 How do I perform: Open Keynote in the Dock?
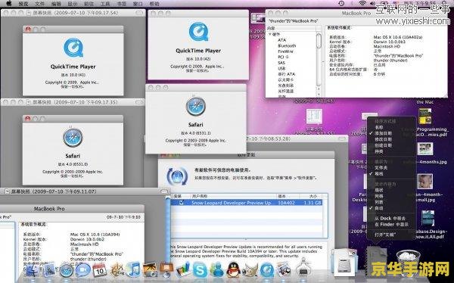pyautogui.click(x=166, y=269)
